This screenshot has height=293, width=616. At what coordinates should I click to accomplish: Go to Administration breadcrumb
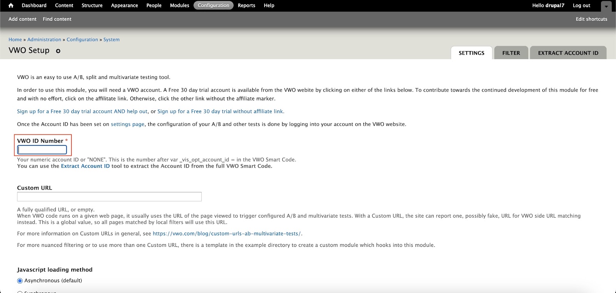pos(44,40)
